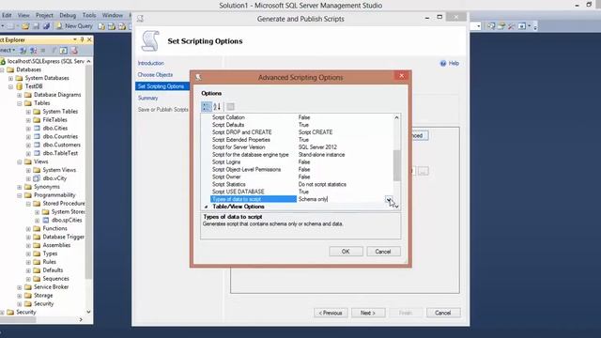Click the Help link in wizard

tap(454, 64)
